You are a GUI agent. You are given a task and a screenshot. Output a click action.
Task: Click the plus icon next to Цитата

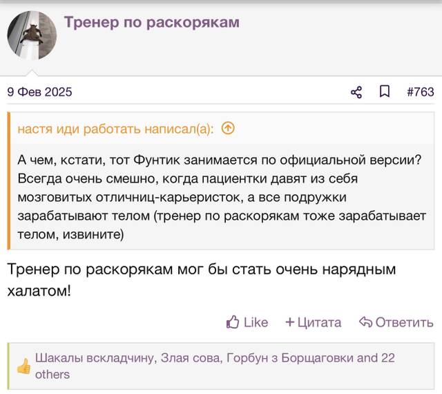coord(290,322)
